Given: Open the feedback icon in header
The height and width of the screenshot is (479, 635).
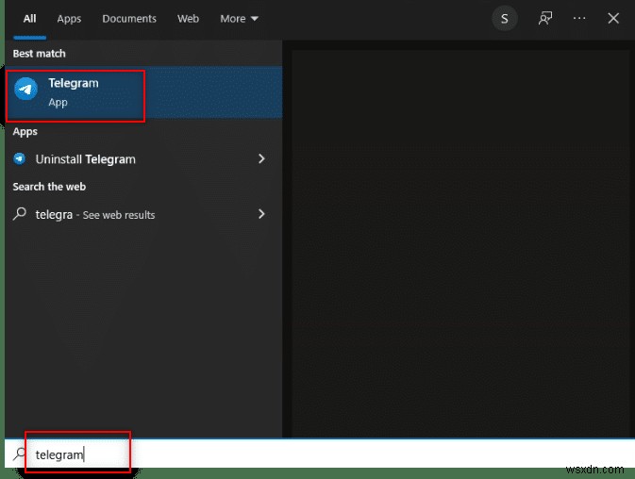Looking at the screenshot, I should pos(545,18).
